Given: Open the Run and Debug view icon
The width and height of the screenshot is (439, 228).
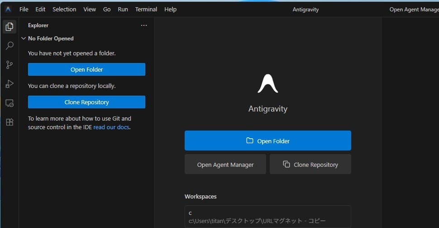Looking at the screenshot, I should [9, 84].
